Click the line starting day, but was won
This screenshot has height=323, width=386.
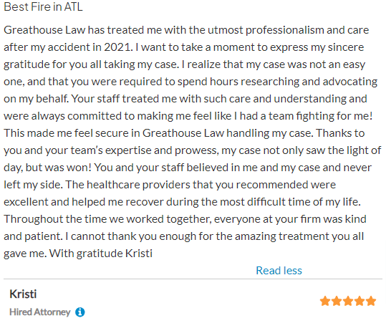188,168
